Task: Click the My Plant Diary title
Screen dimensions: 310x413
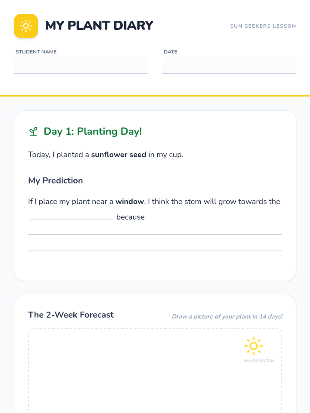Action: click(x=99, y=26)
